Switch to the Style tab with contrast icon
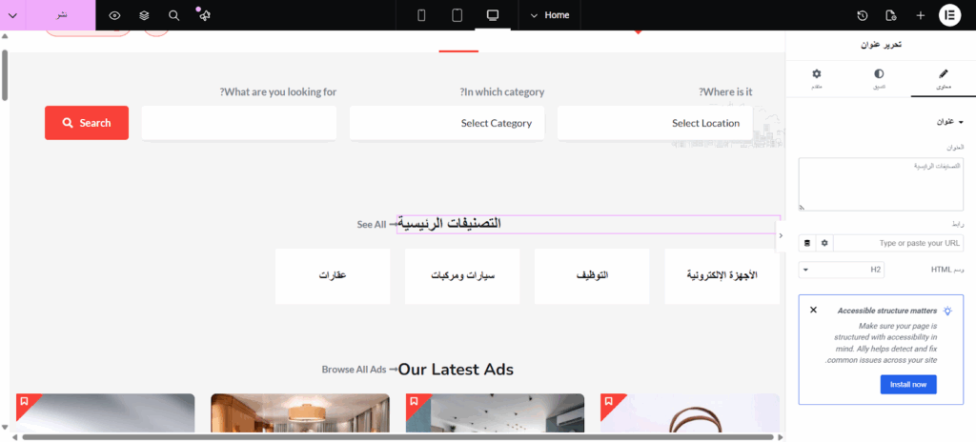Image resolution: width=976 pixels, height=442 pixels. [878, 77]
